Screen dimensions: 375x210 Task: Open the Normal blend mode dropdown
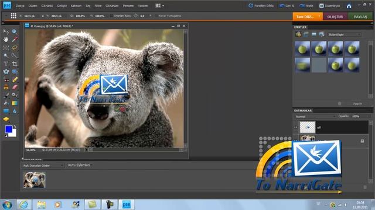pos(315,117)
